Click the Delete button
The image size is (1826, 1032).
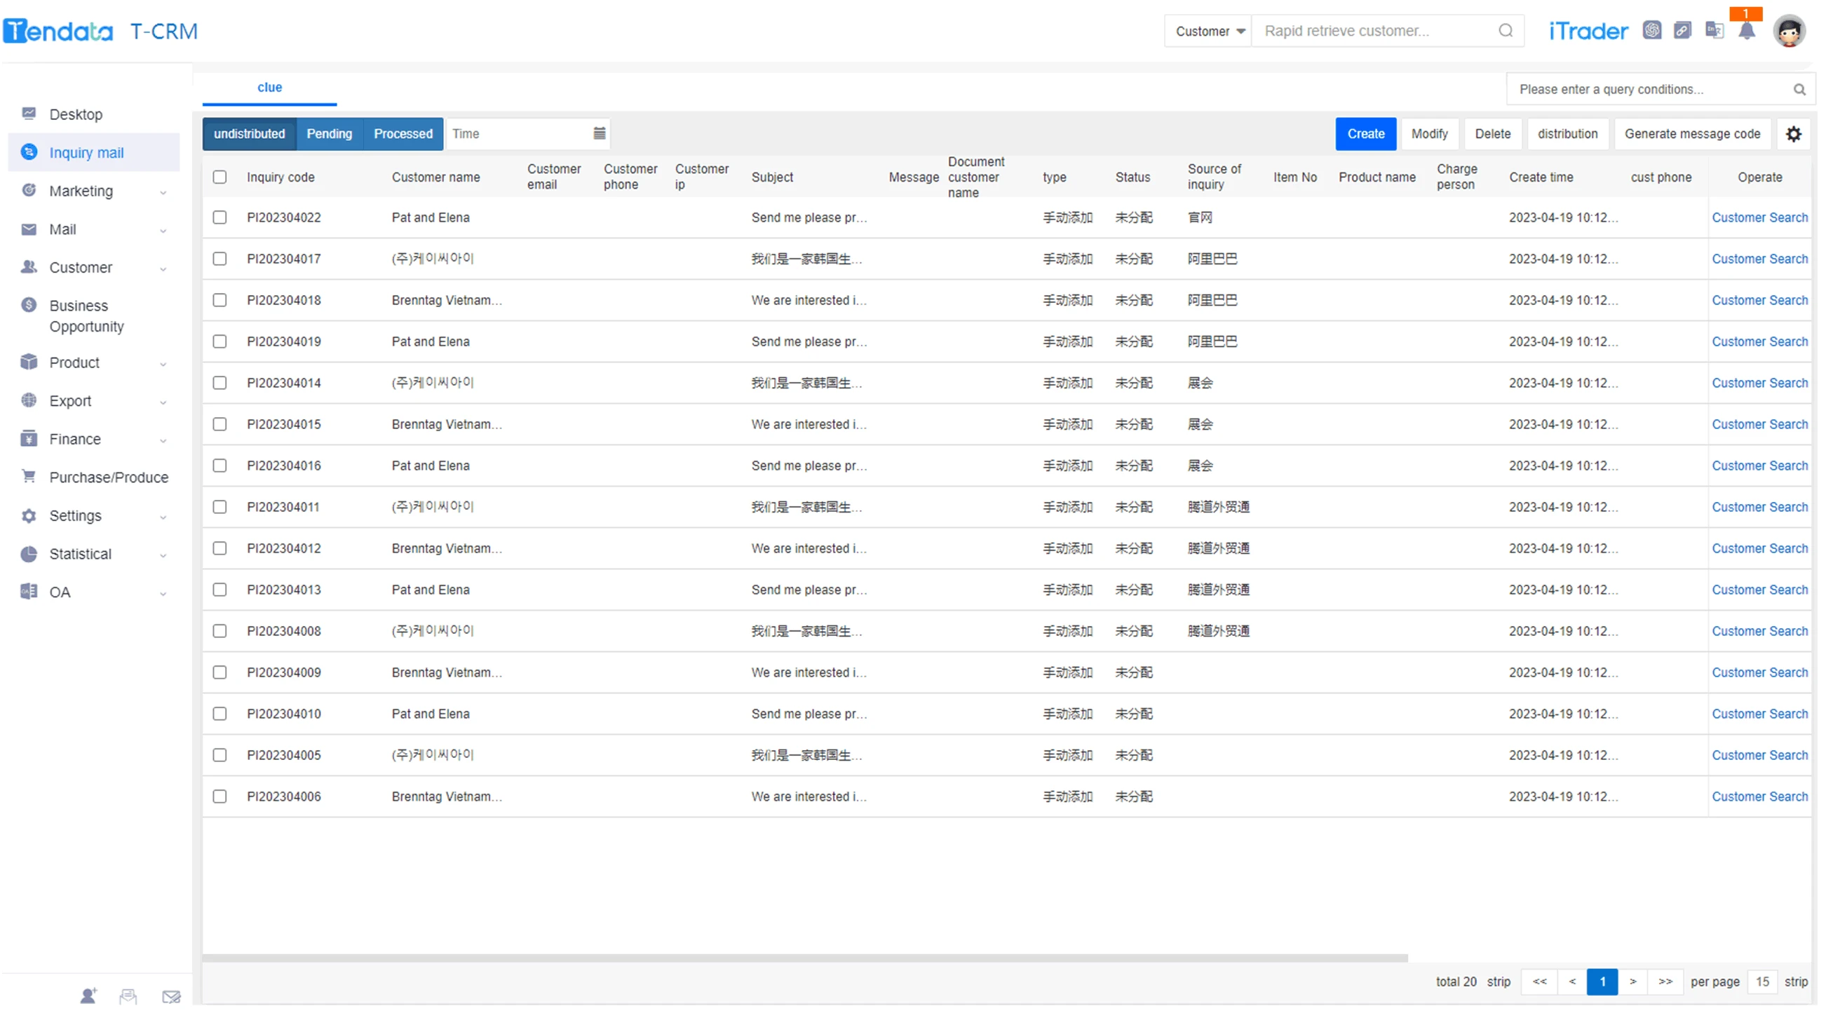tap(1492, 133)
